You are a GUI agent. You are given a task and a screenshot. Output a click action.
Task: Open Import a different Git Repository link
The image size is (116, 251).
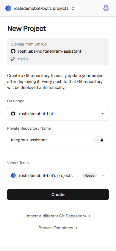pos(58,216)
